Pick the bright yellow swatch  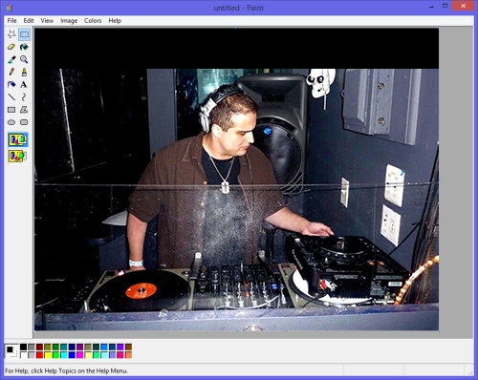[48, 355]
